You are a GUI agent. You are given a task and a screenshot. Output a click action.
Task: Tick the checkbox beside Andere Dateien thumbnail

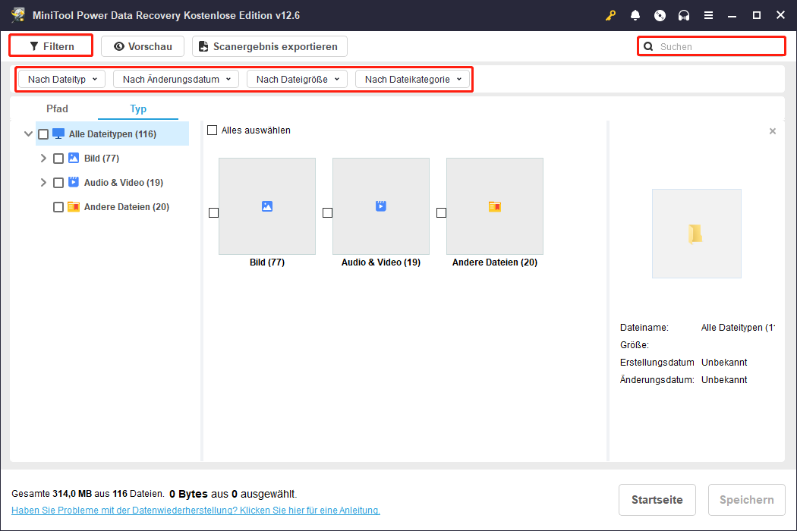point(441,212)
